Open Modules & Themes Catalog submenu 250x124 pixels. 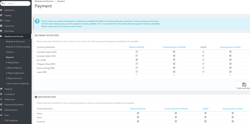(18, 47)
